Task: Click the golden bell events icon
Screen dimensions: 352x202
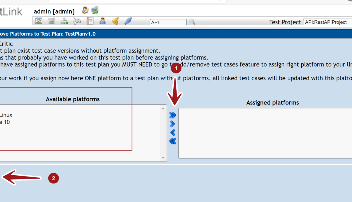Action: (x=115, y=21)
